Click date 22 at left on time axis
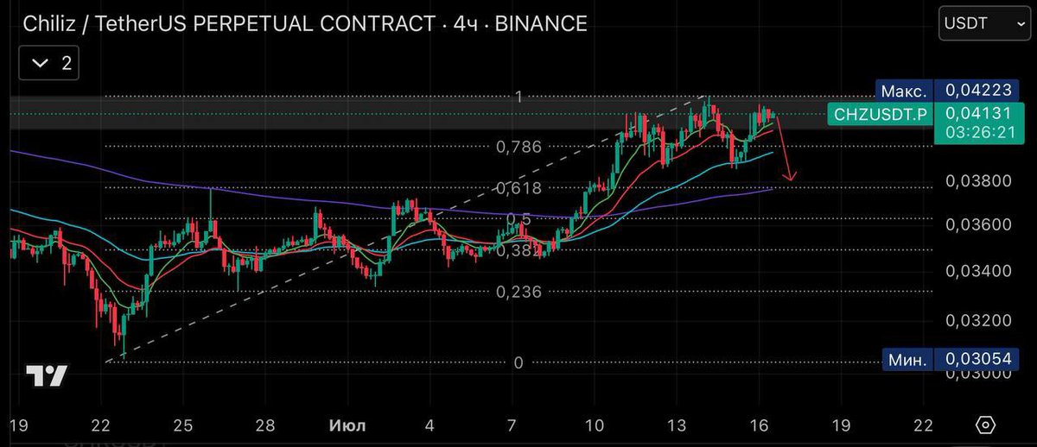1037x447 pixels. 101,425
